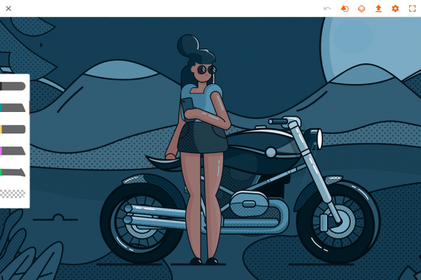Open settings with the gear icon
Screen dimensions: 421x280
click(395, 9)
